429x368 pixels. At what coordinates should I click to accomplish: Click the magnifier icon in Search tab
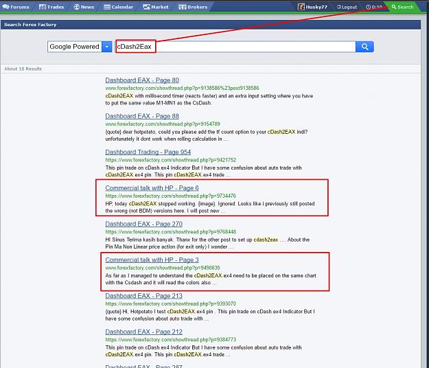click(394, 7)
